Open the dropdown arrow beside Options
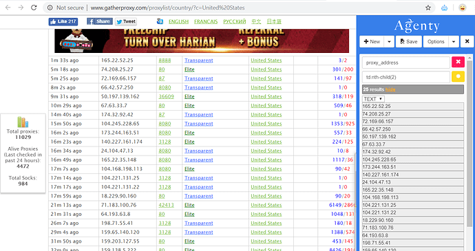The height and width of the screenshot is (251, 475). coord(454,42)
